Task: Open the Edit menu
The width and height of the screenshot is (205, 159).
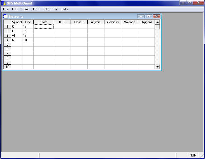Action: [15, 9]
